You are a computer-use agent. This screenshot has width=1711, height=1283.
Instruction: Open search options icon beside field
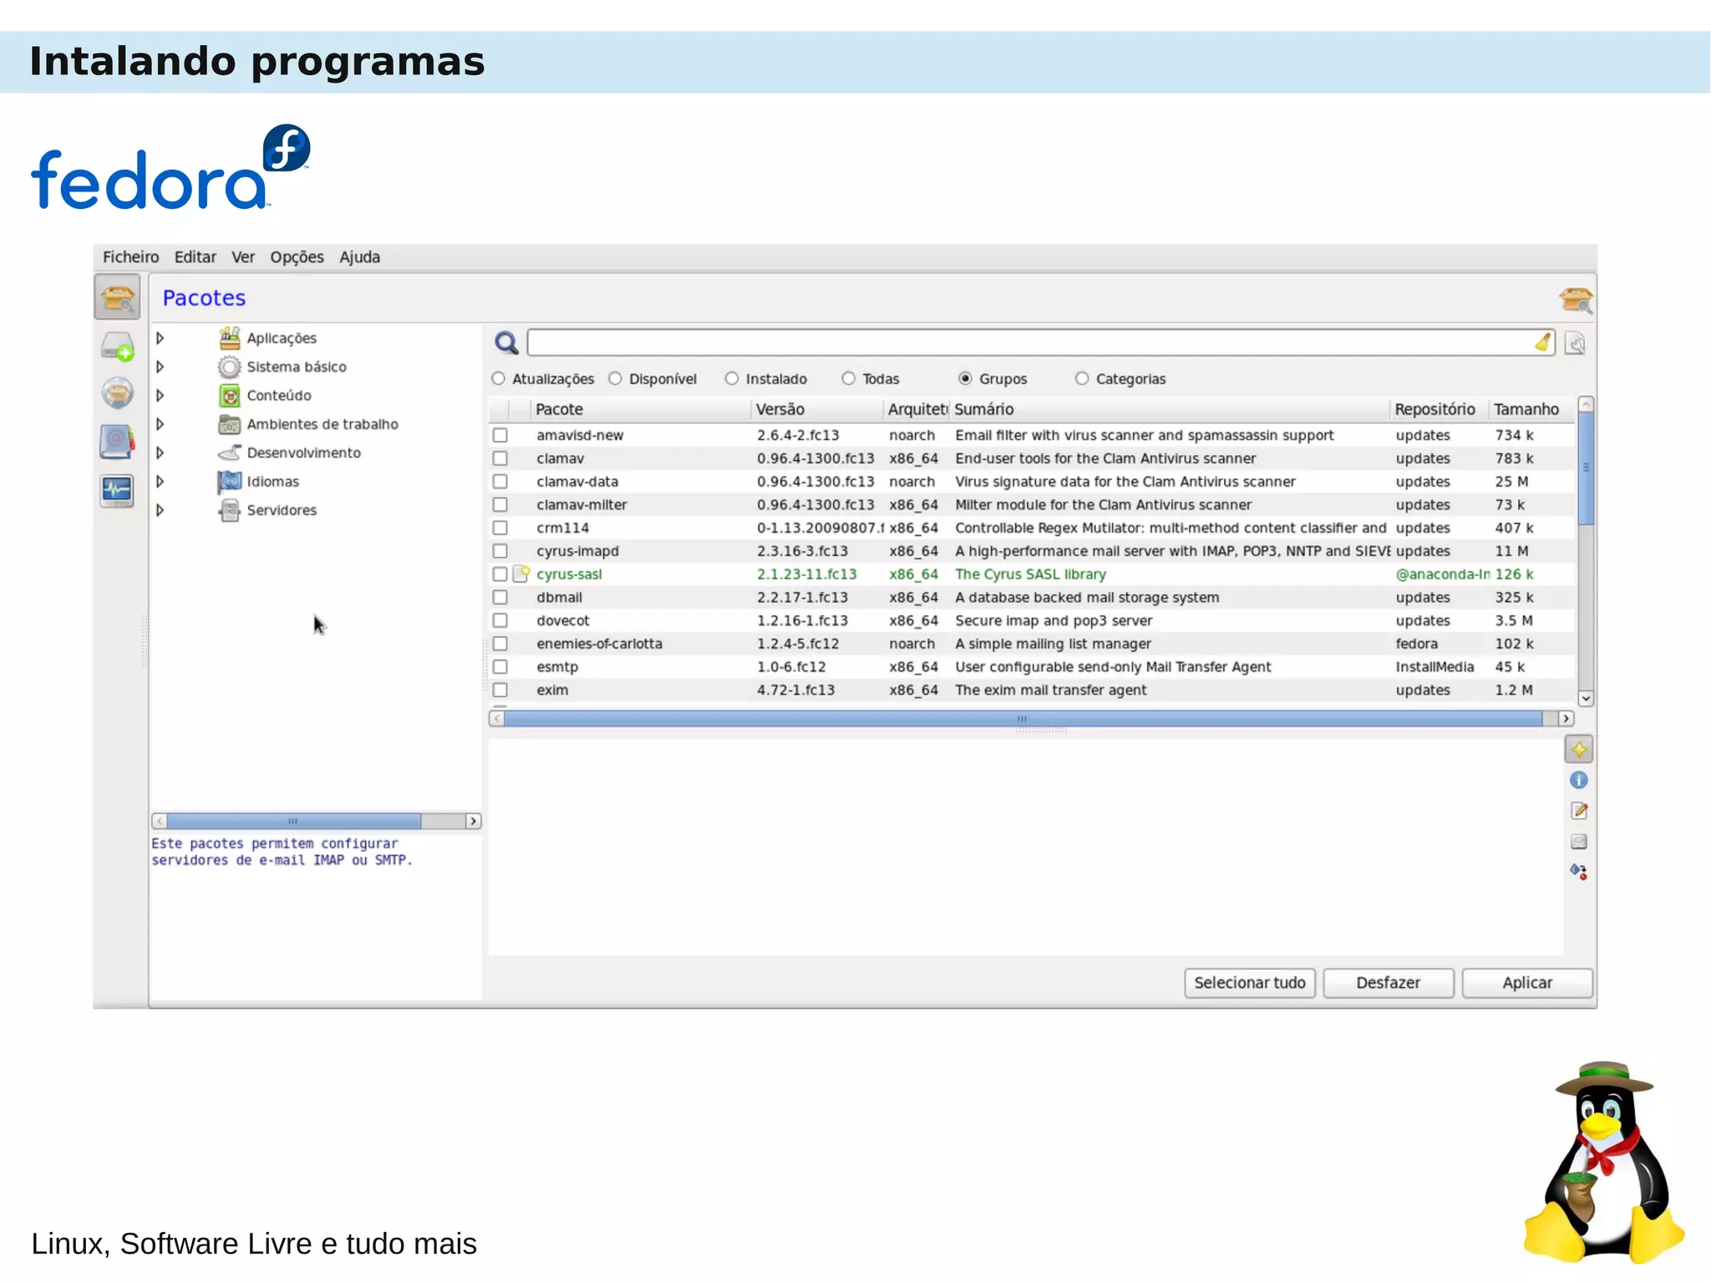click(x=1575, y=344)
